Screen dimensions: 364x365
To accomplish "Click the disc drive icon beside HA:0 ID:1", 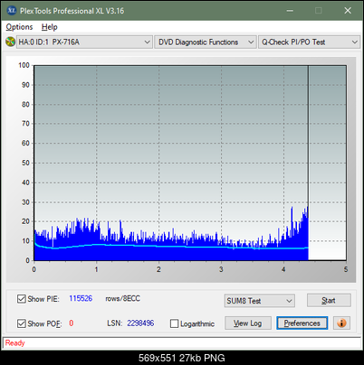I will [x=11, y=42].
